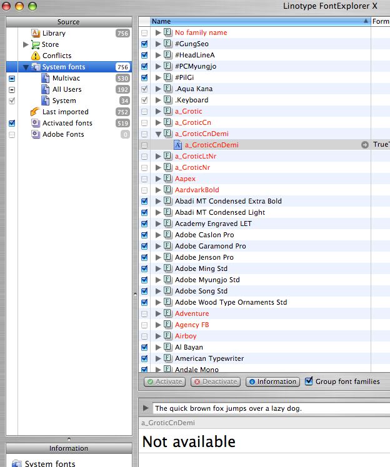The height and width of the screenshot is (467, 390).
Task: Click the System document icon in sidebar
Action: click(46, 101)
